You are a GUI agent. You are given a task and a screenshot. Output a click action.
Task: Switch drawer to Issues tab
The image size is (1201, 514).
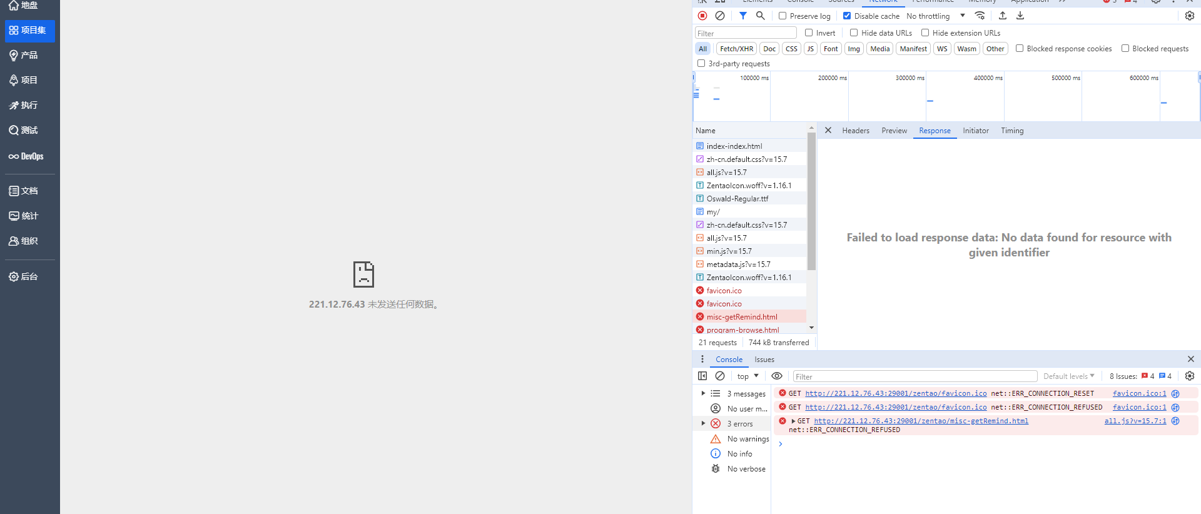coord(764,360)
